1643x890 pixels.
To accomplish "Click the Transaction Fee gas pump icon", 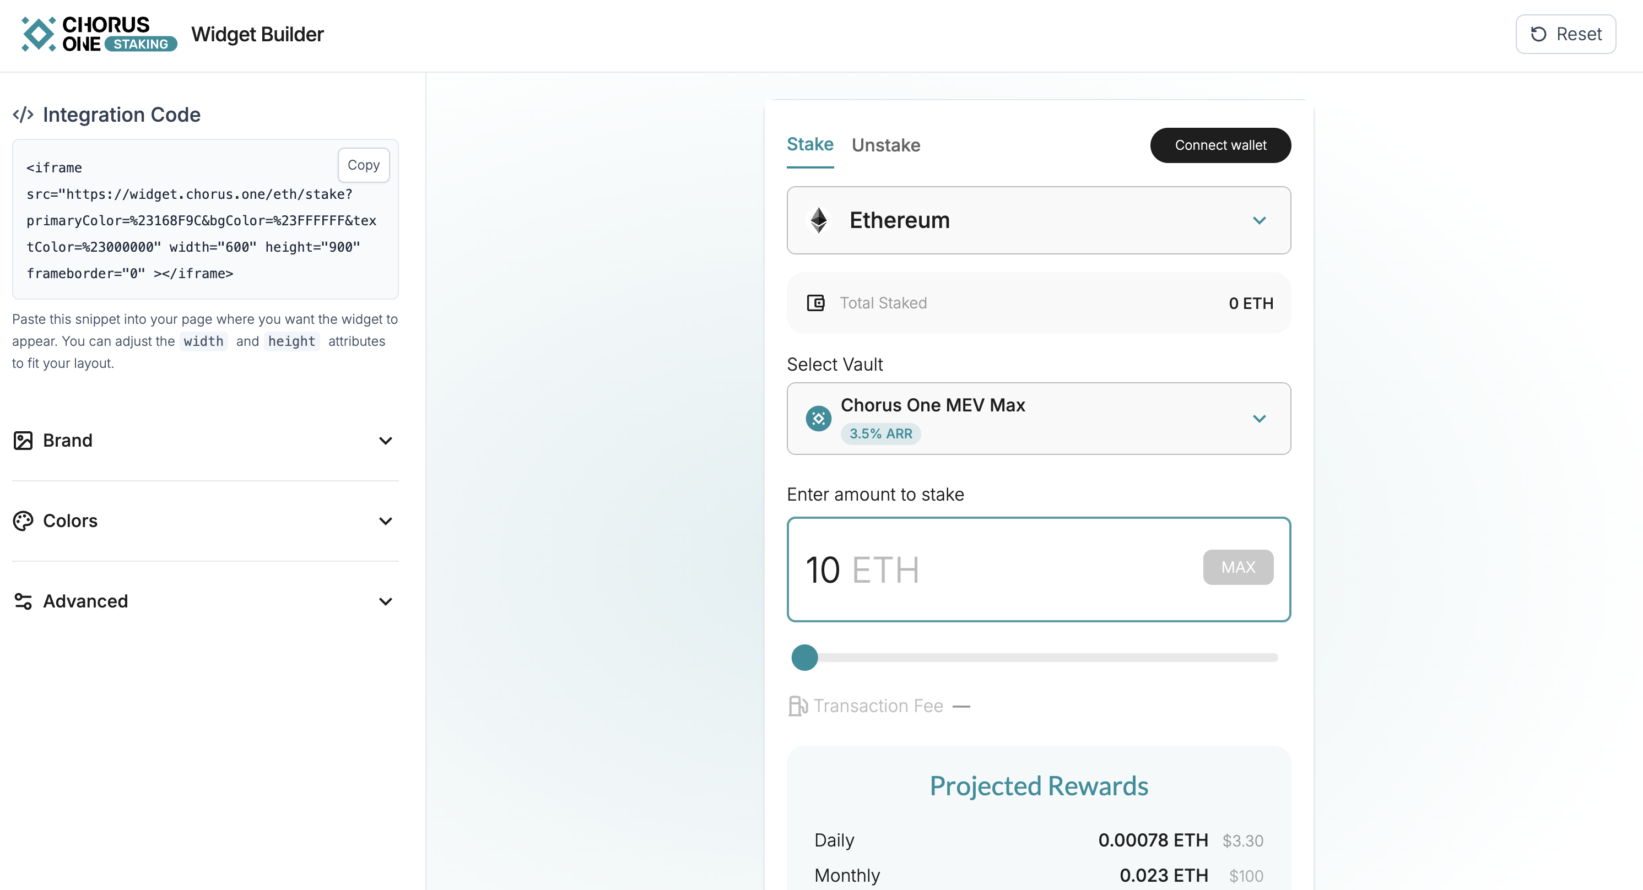I will (x=798, y=706).
